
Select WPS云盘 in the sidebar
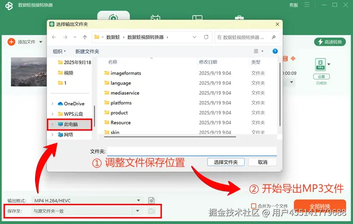[x=70, y=114]
